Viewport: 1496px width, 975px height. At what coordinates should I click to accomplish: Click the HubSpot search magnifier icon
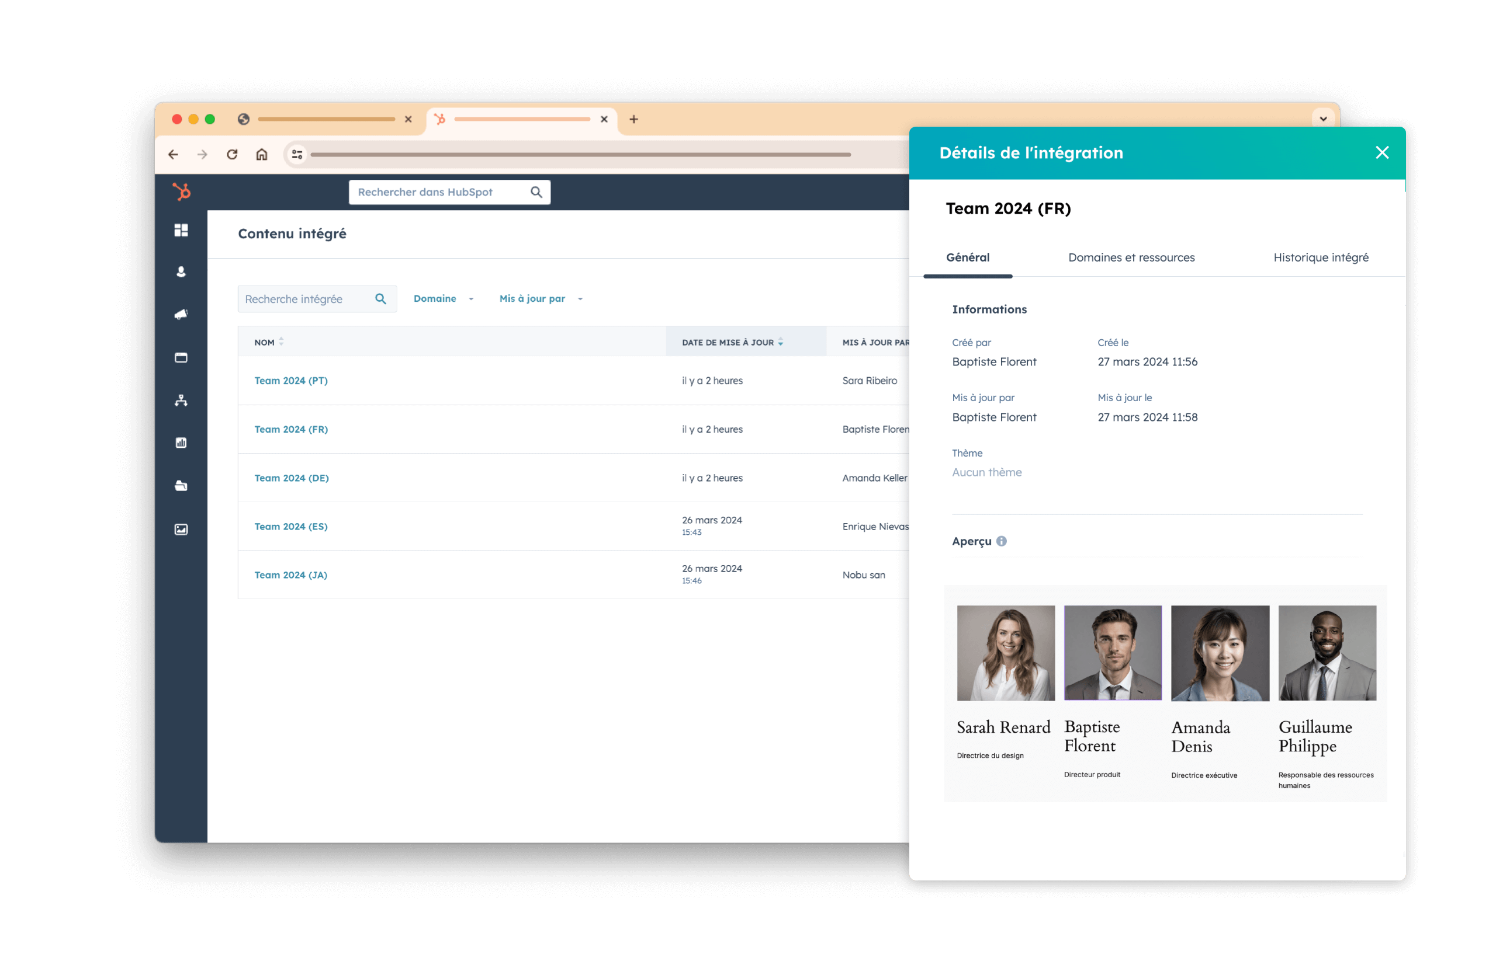[x=536, y=192]
